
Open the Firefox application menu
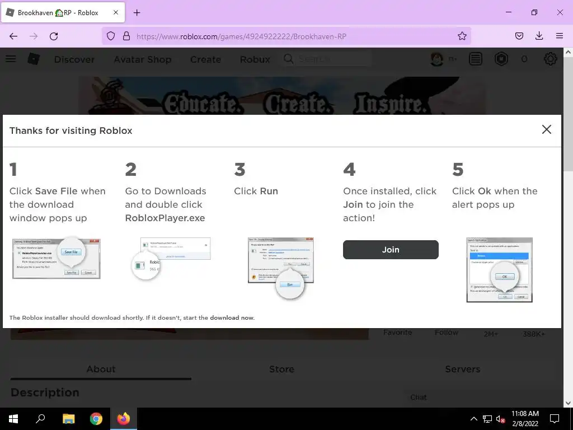pyautogui.click(x=559, y=36)
